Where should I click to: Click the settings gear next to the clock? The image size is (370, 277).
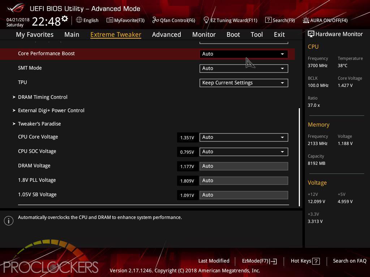(x=65, y=18)
